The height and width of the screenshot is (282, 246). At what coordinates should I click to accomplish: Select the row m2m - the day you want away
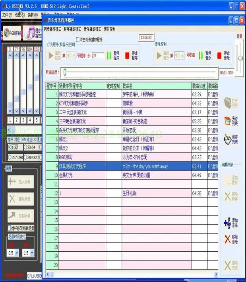(145, 166)
